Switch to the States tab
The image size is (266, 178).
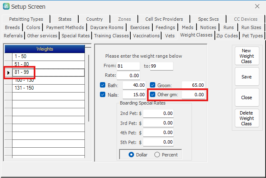coord(65,19)
